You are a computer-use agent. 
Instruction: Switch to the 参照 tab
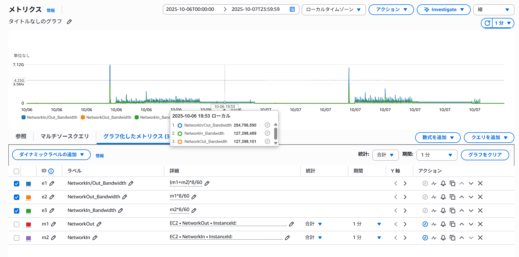point(21,136)
